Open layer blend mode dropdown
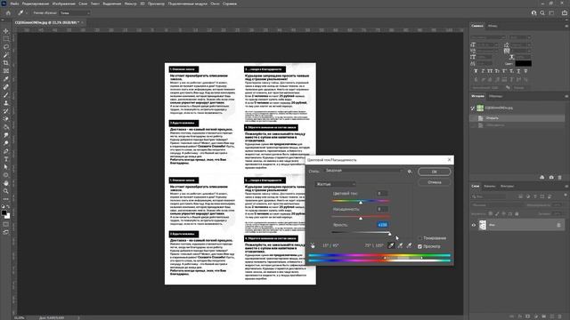Screen dimensions: 570x320 pos(496,205)
